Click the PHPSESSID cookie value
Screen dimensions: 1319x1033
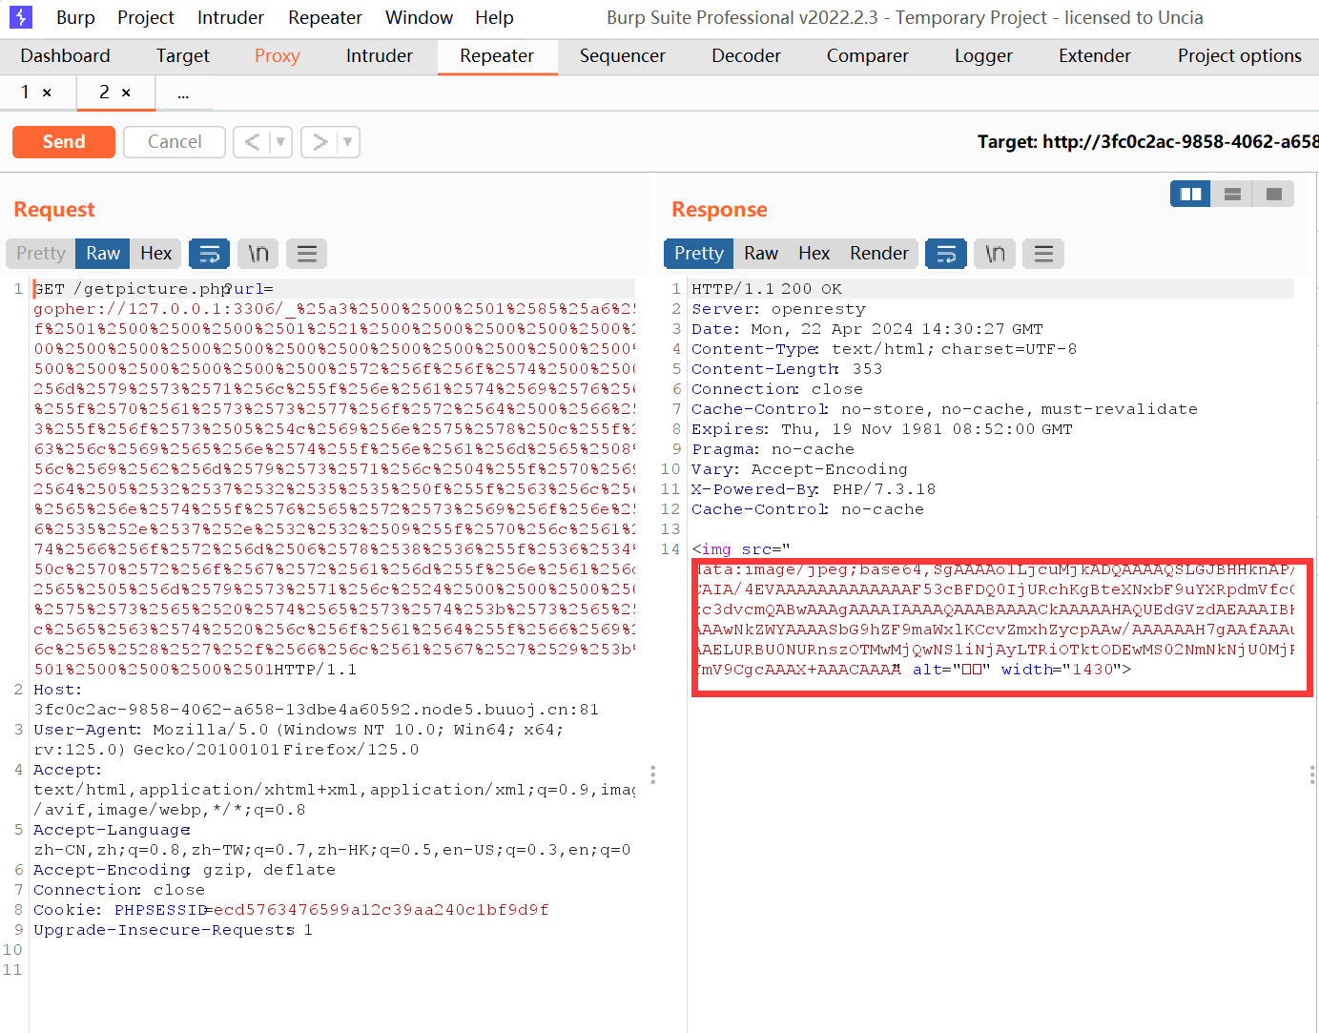380,910
